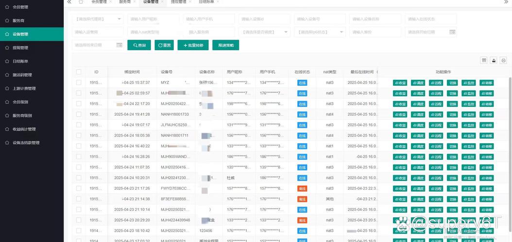This screenshot has width=512, height=242.
Task: Click the 离线 badge for device 8F3EFE88B55
Action: click(302, 199)
